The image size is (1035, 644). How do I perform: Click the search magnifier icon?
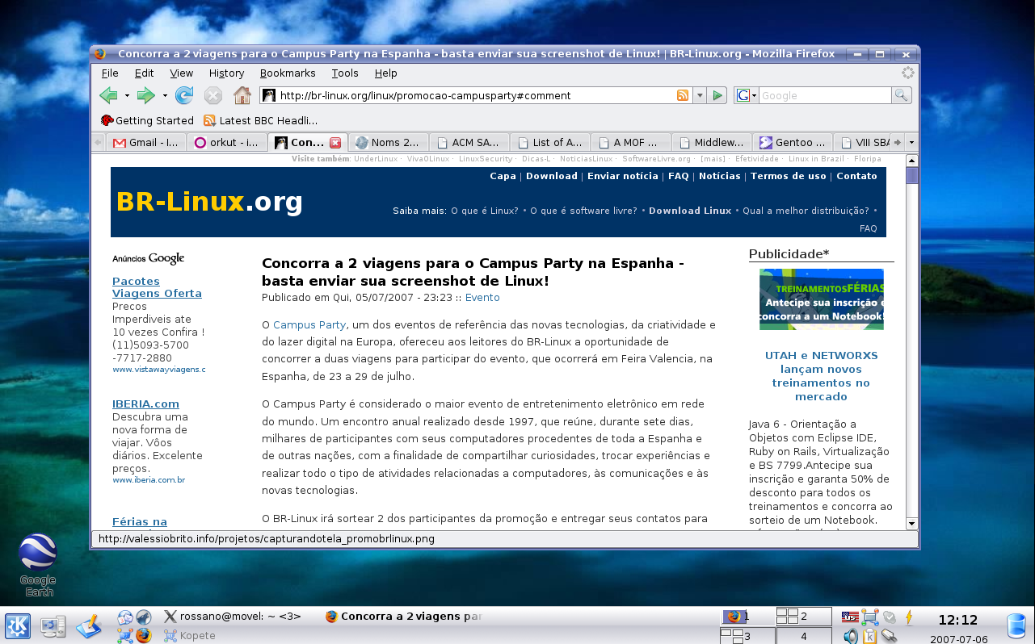[902, 95]
